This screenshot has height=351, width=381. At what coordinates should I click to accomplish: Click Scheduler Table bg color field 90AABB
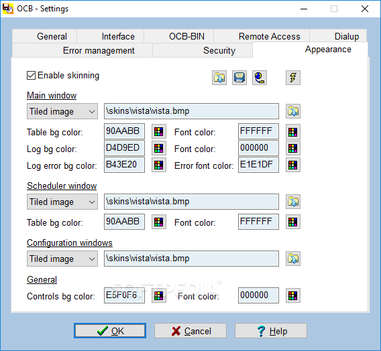point(124,222)
